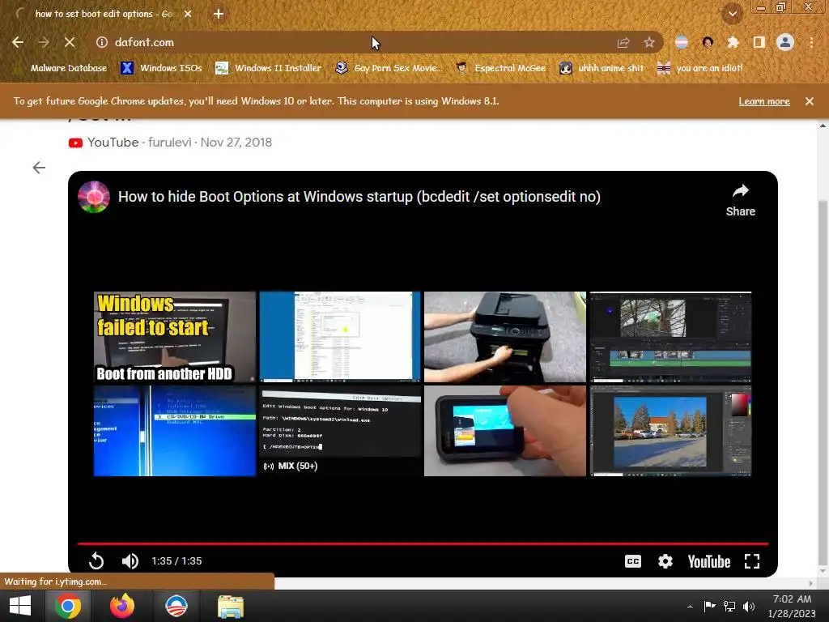Open the Chrome profile avatar
Screen dimensions: 829x622
(785, 42)
